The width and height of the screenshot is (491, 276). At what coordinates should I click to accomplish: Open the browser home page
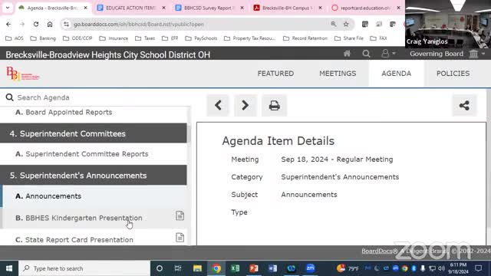(50, 24)
